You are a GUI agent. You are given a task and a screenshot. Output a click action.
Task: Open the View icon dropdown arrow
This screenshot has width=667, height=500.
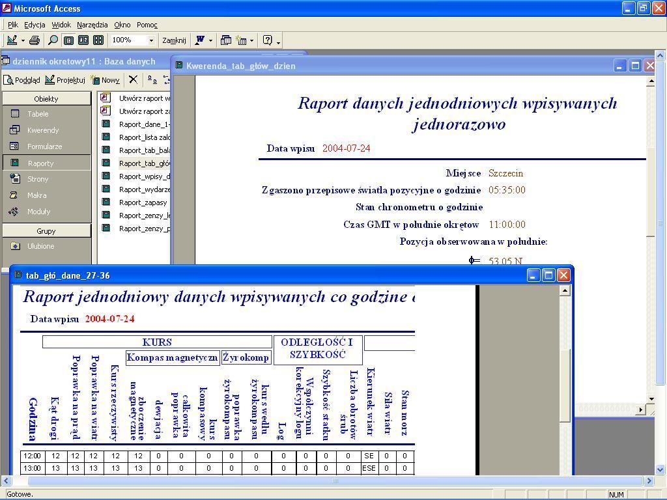[x=23, y=41]
